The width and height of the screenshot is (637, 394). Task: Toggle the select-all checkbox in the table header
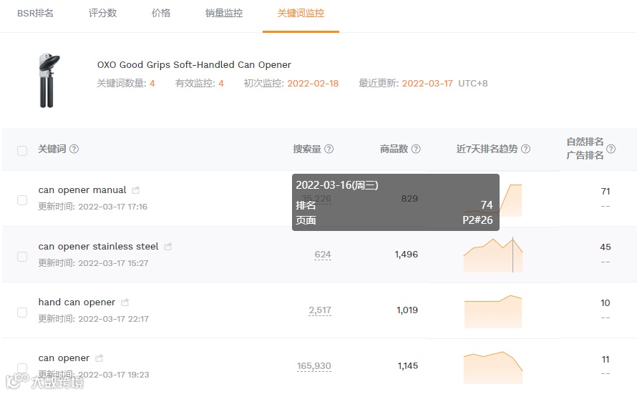(x=22, y=151)
